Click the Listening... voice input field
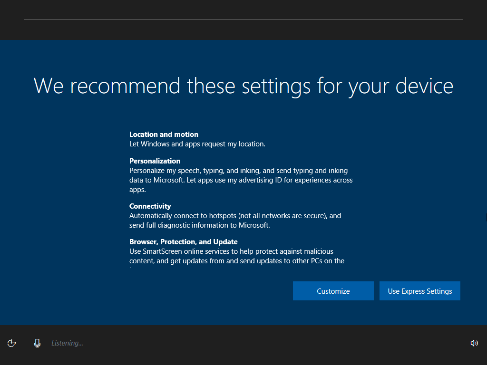 point(67,343)
